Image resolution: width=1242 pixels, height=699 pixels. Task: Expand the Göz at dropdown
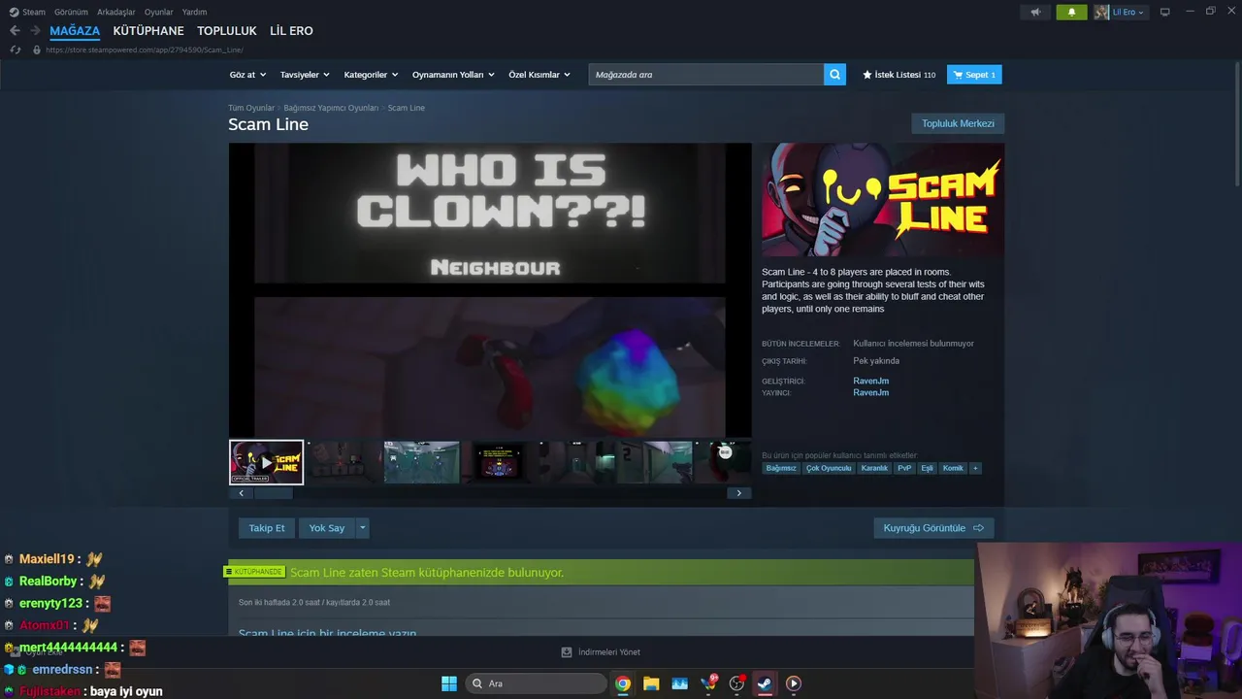(246, 75)
